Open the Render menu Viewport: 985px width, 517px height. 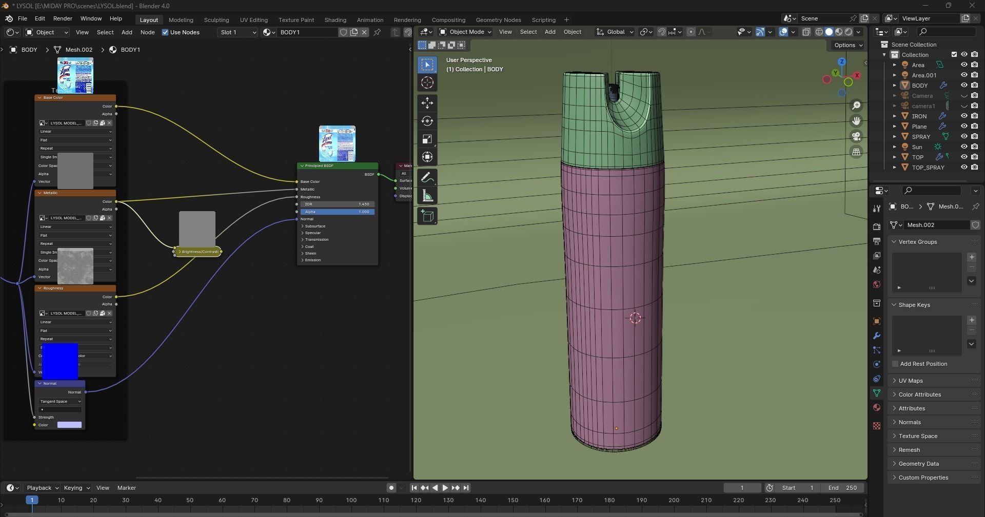[x=63, y=18]
